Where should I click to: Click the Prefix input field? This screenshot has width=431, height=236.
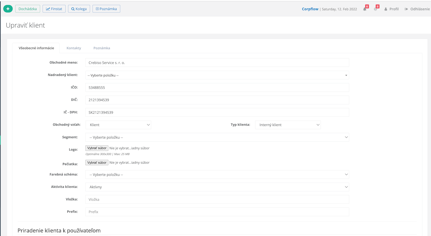tap(217, 212)
